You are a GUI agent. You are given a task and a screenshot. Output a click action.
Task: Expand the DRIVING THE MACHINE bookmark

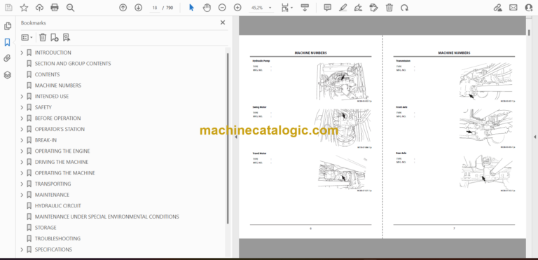tap(22, 162)
